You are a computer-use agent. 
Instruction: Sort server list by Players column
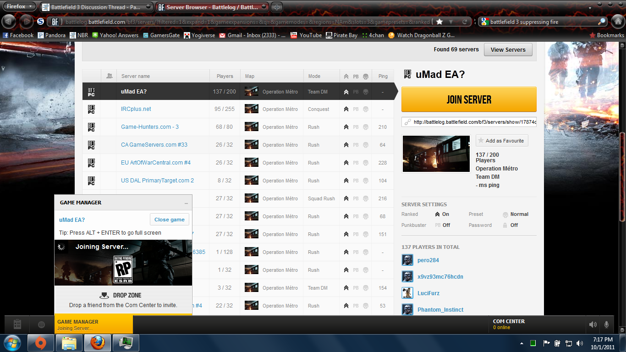click(225, 76)
